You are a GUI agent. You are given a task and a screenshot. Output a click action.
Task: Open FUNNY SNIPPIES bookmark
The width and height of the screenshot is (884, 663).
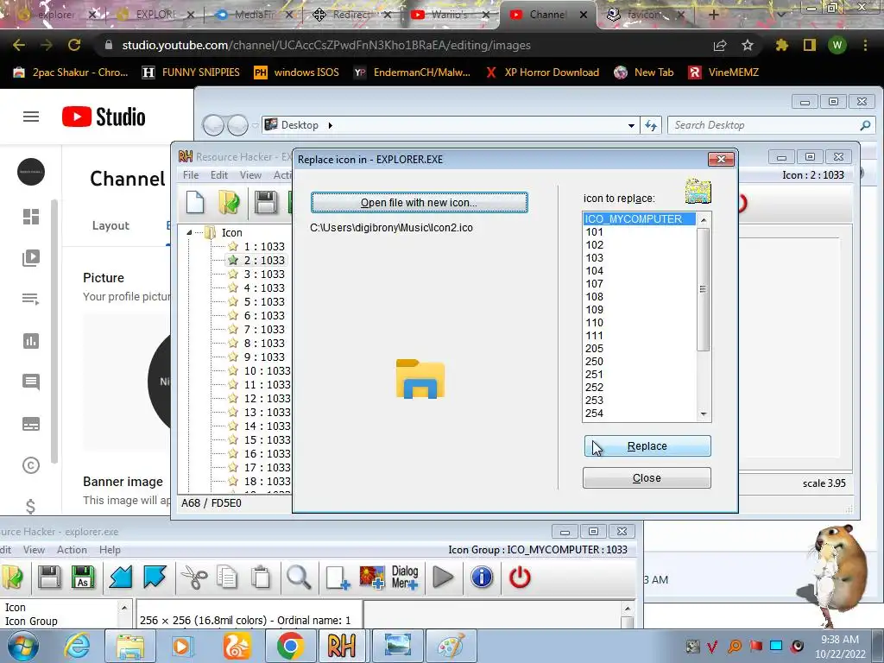[191, 73]
